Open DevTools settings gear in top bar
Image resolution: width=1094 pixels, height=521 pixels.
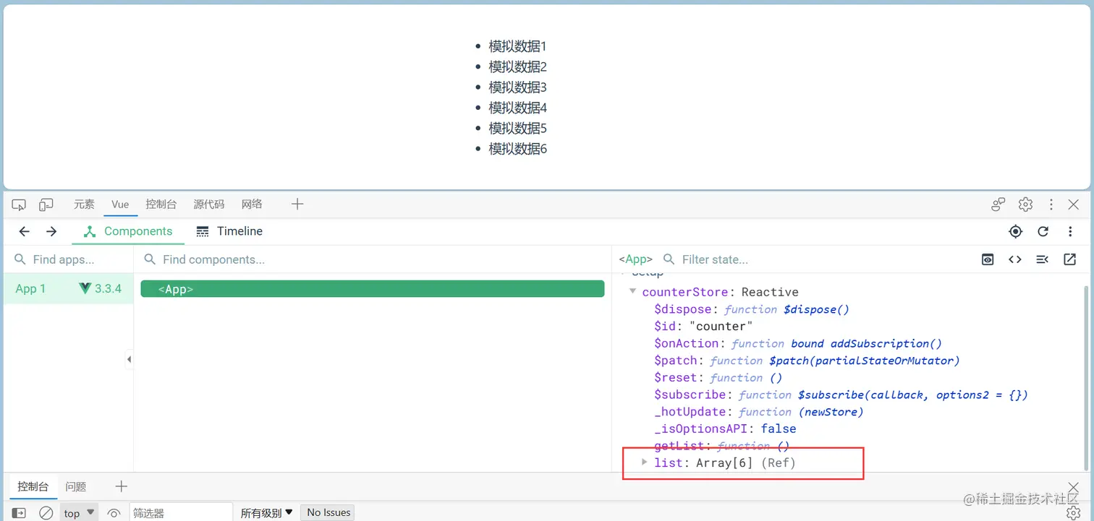1025,204
